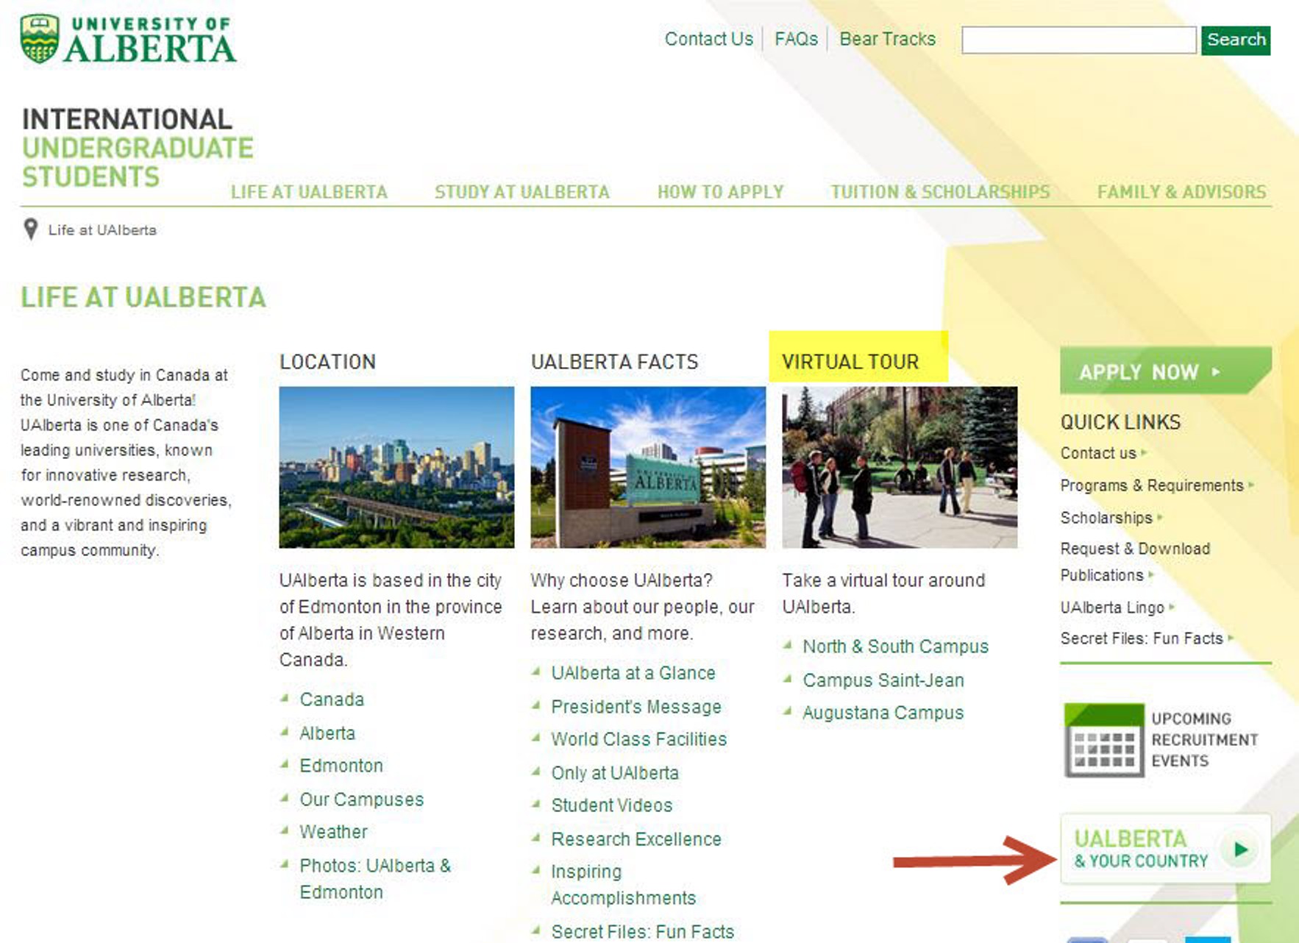Click the Edmonton skyline location photo
The image size is (1299, 943).
(x=396, y=467)
